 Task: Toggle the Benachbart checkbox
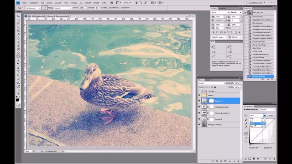[x=109, y=8]
